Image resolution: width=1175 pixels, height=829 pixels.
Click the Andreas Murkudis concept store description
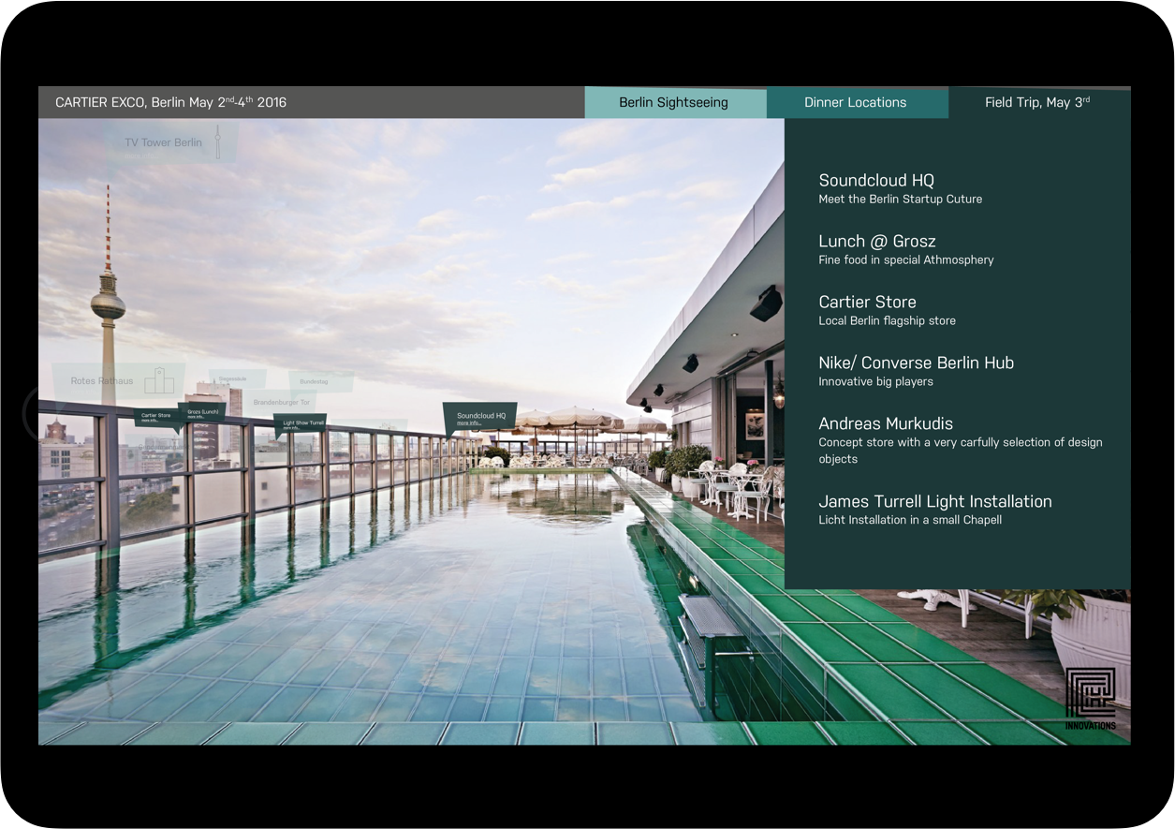tap(960, 451)
